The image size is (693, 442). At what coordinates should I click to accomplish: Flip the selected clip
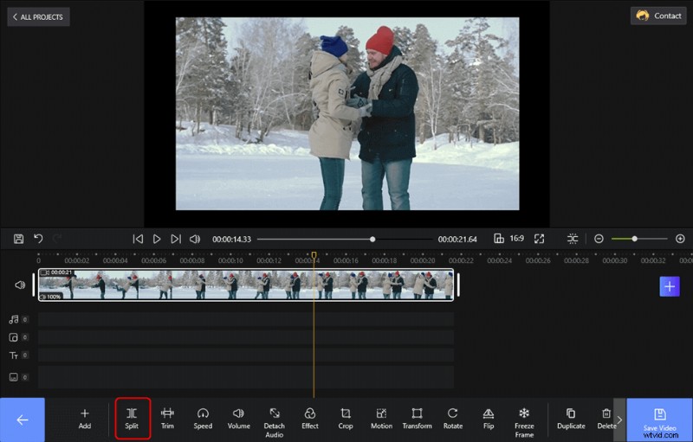coord(489,419)
